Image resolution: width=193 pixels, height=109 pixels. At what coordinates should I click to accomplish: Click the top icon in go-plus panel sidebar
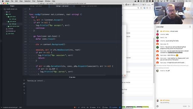24,80
